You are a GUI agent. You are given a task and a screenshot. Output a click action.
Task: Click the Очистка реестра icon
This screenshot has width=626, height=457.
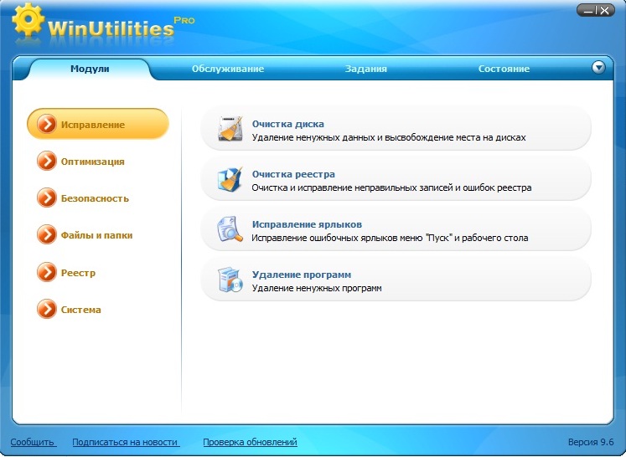pyautogui.click(x=230, y=180)
